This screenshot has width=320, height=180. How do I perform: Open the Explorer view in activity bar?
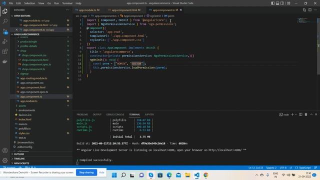coord(5,11)
